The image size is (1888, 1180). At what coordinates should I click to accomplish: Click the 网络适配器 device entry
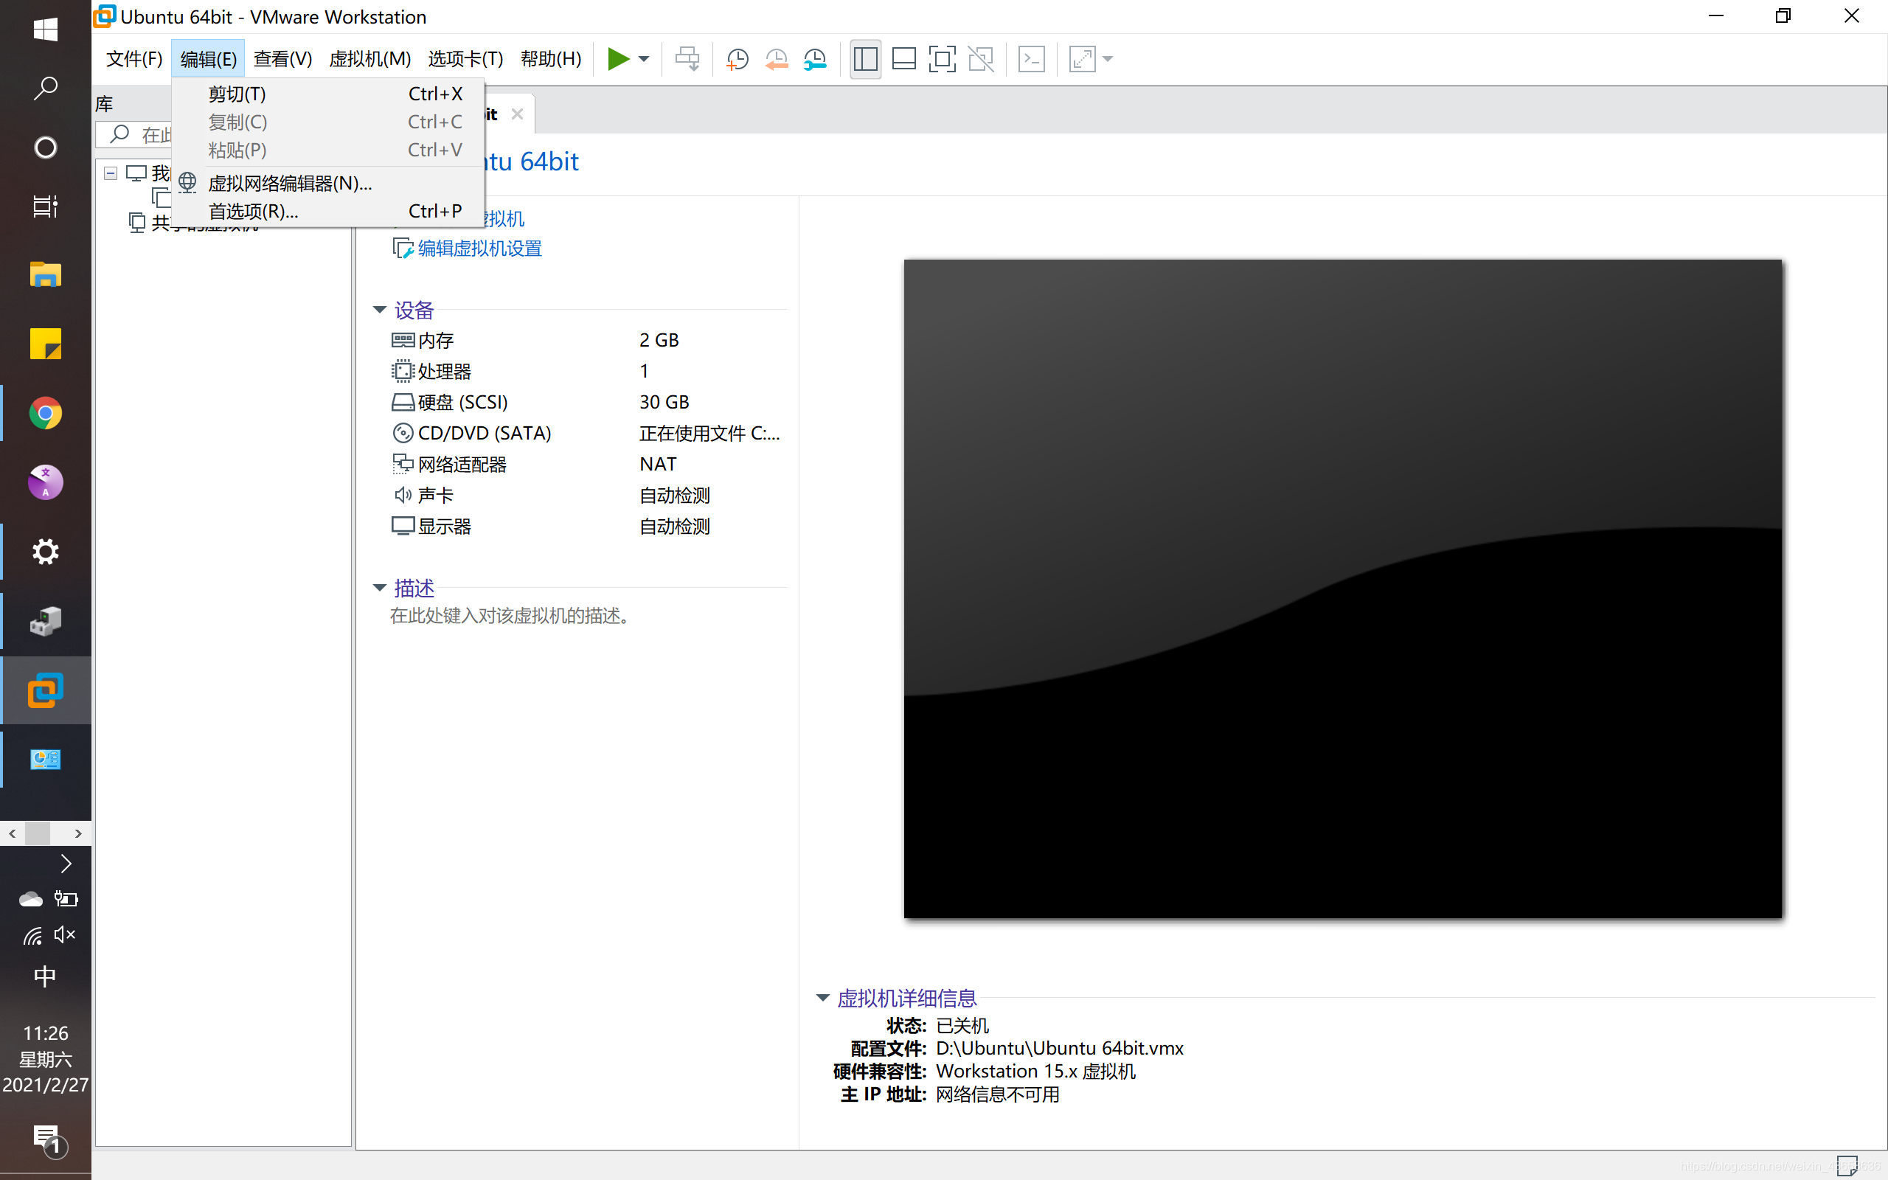tap(462, 465)
